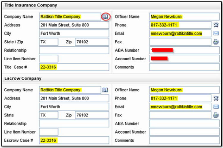Click empty Fax field under Escrow Company

click(180, 115)
